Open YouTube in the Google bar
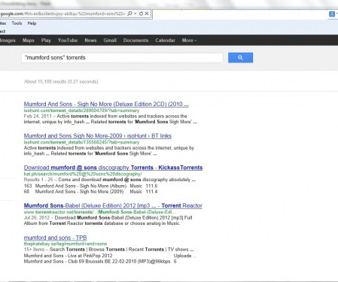Viewport: 338px width, 282px height. [68, 41]
